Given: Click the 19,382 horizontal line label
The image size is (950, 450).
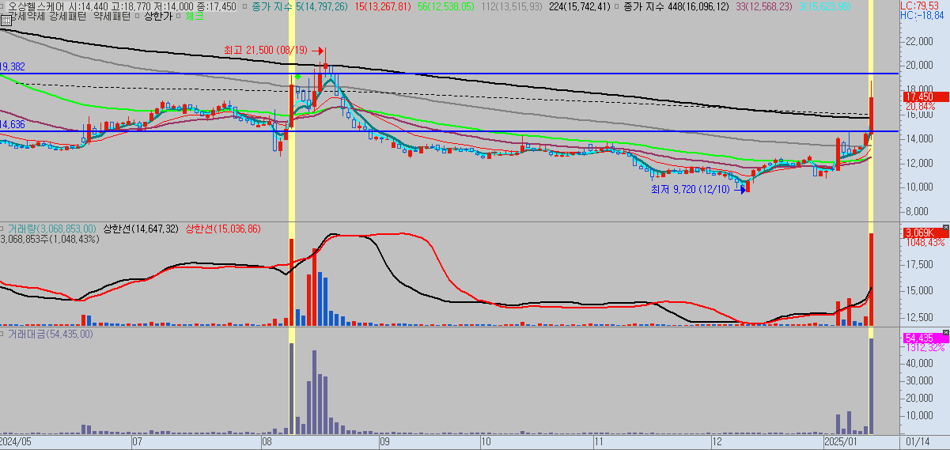Looking at the screenshot, I should [13, 67].
